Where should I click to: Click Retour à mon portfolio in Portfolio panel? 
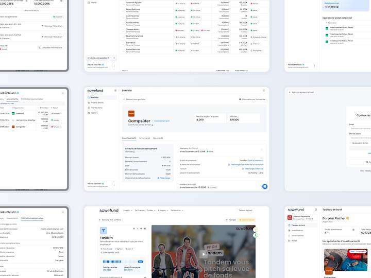134,99
